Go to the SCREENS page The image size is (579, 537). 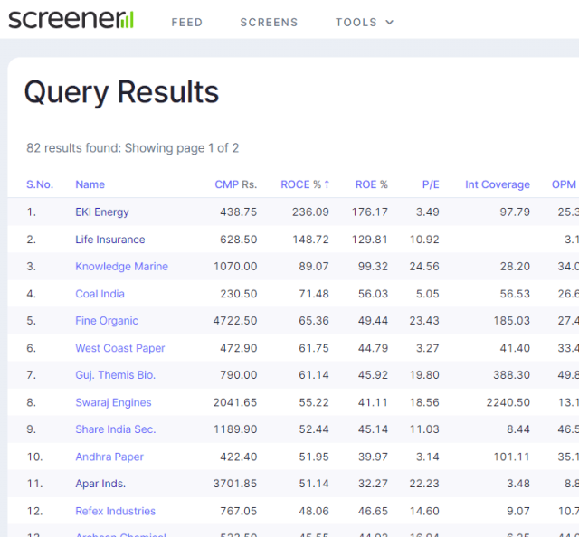[269, 23]
